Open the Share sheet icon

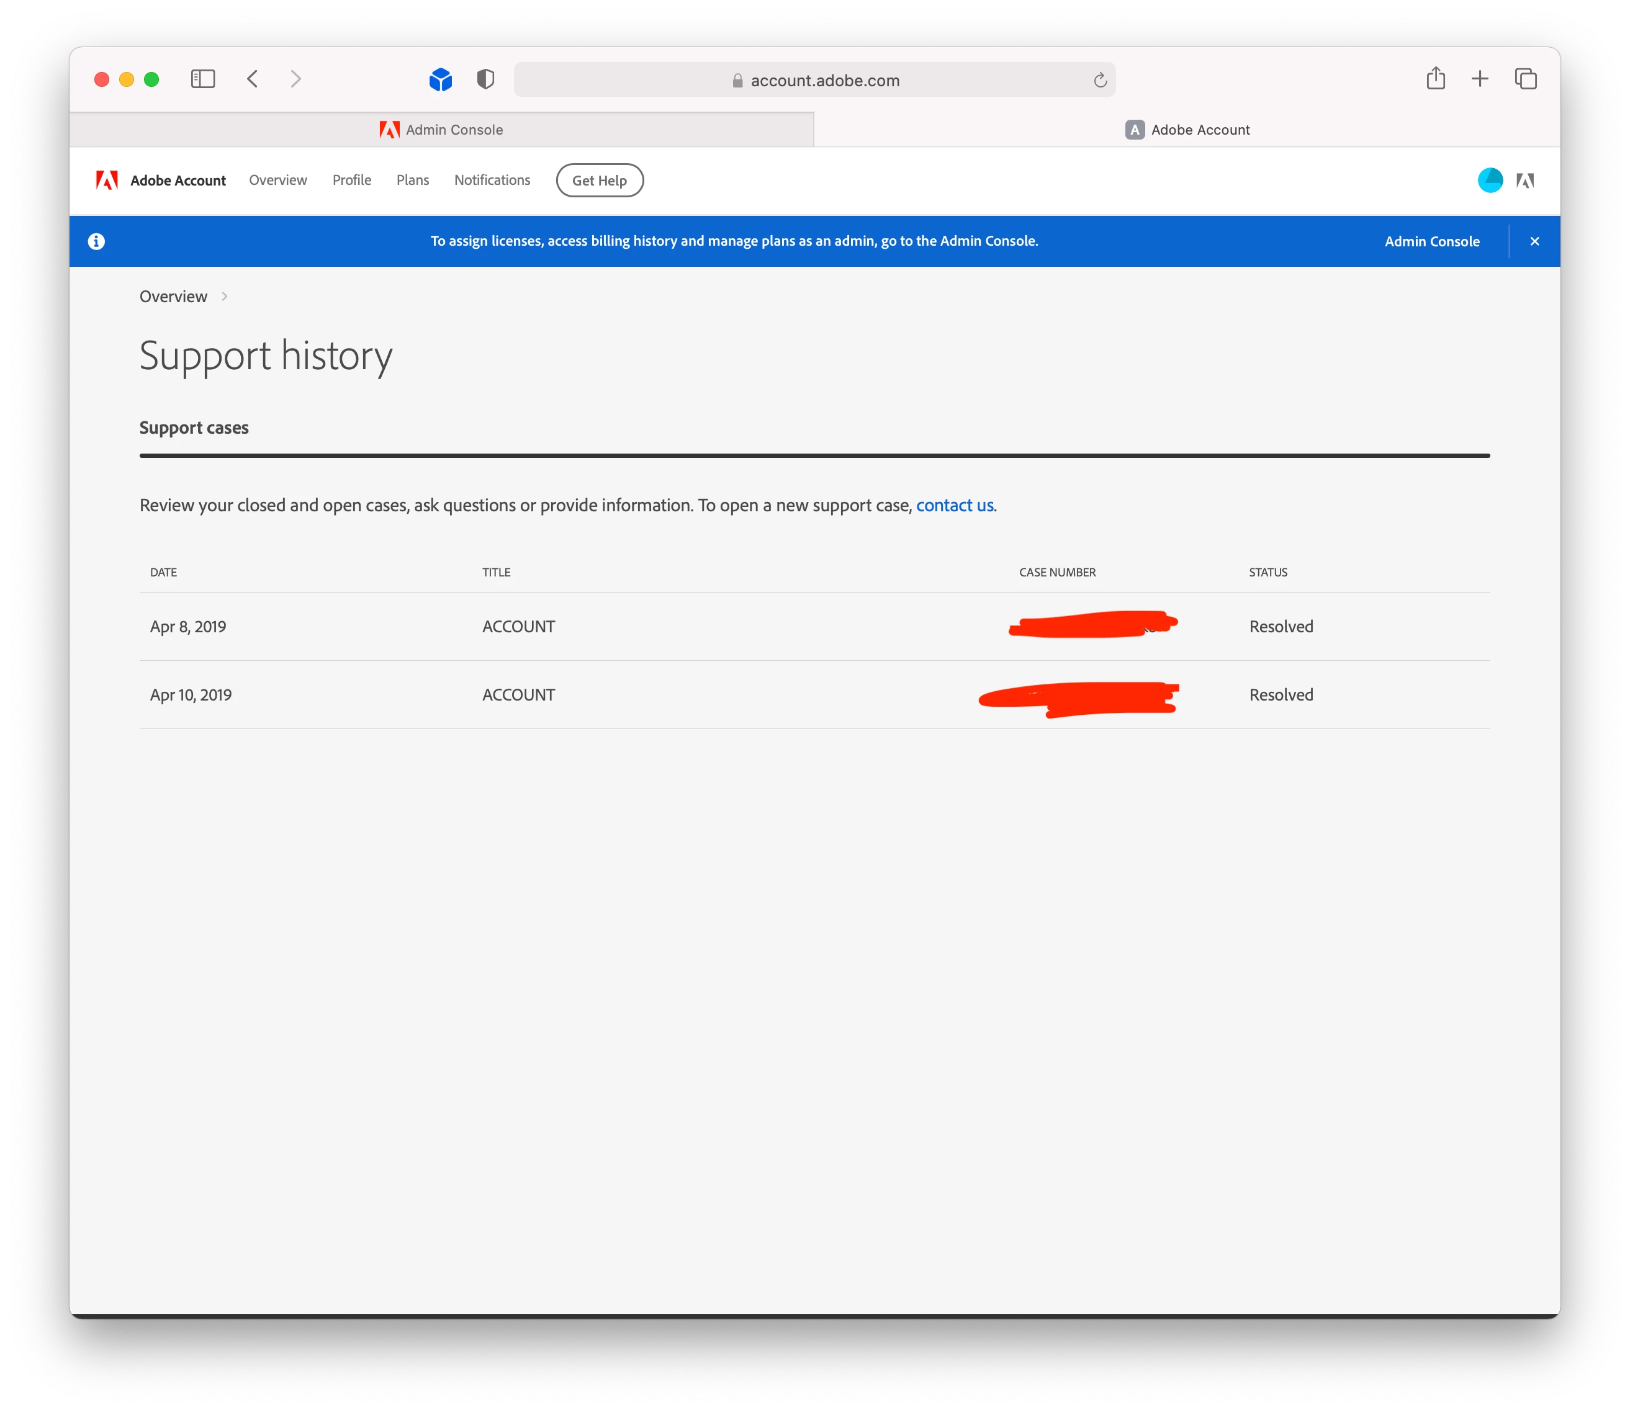(x=1436, y=79)
